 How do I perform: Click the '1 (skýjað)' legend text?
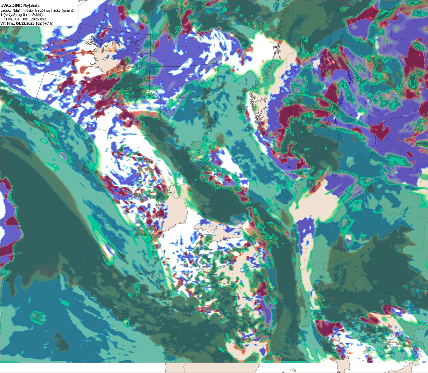tap(8, 15)
